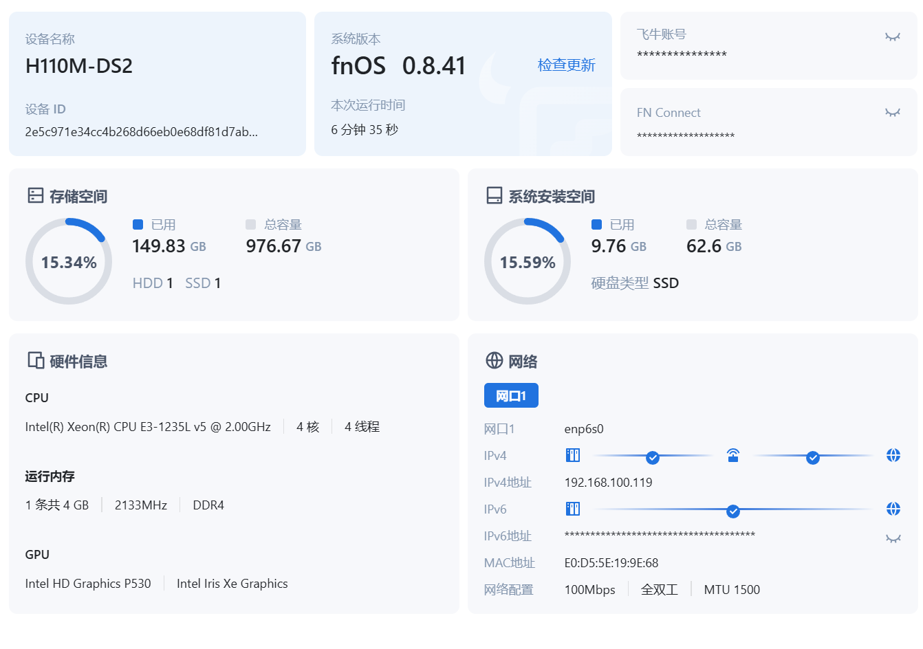Click the grey 总容量 legend square under 存储空间
This screenshot has height=649, width=923.
click(x=250, y=224)
